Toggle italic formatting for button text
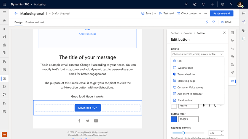The image size is (248, 139). [x=209, y=105]
